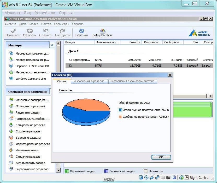This screenshot has height=183, width=217.
Task: Click the Общий размер: 16.79GB text
Action: (x=134, y=103)
